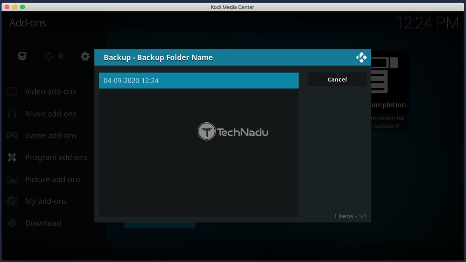Click the 12:24 PM clock display
The image size is (466, 262).
pyautogui.click(x=427, y=23)
